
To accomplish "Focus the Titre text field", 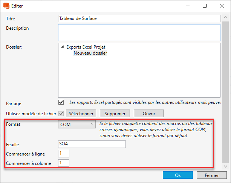I will [139, 18].
